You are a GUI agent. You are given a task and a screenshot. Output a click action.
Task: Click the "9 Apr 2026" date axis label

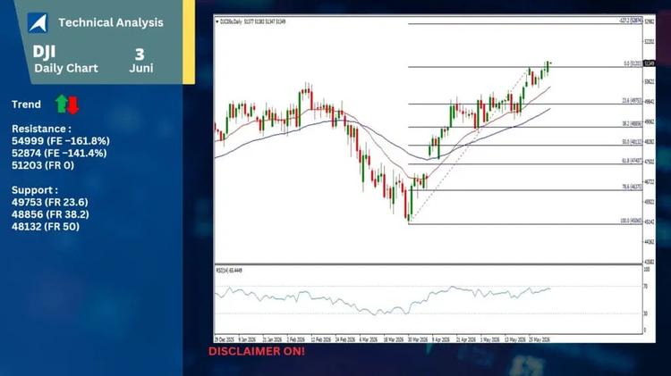click(x=441, y=339)
